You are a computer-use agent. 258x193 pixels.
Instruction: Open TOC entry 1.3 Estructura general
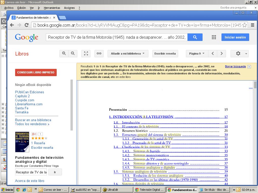point(171,135)
